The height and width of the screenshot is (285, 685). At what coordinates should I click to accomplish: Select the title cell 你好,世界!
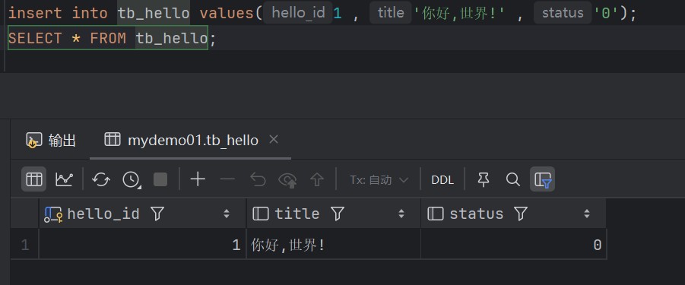[x=333, y=245]
